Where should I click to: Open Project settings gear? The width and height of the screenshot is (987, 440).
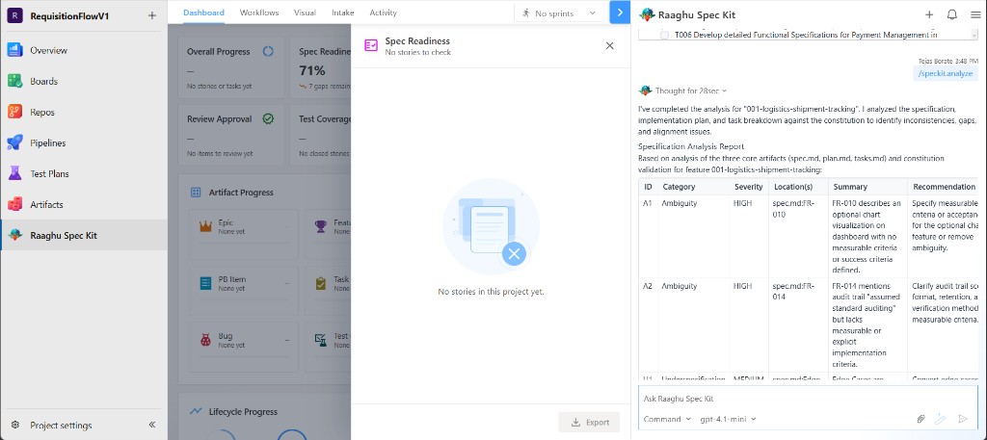(x=15, y=425)
